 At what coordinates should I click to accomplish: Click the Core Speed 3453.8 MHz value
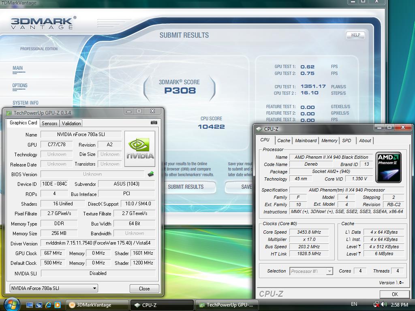309,232
